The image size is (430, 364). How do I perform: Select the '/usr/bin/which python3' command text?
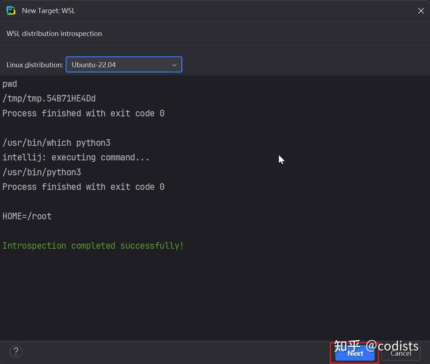[x=57, y=143]
